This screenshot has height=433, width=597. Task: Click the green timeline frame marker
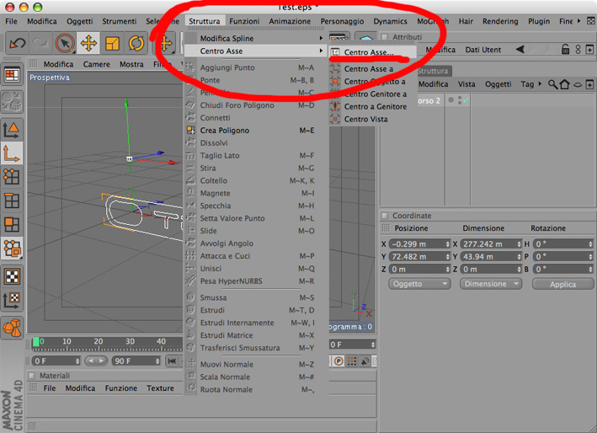[36, 342]
